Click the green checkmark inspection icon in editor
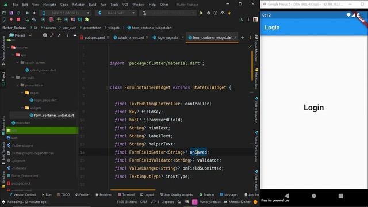368x207 pixels. pos(250,47)
